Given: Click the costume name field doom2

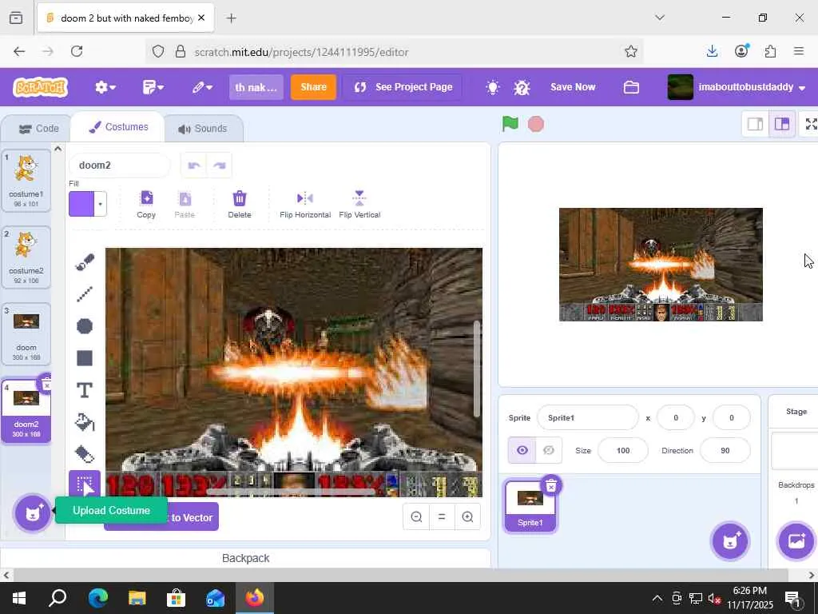Looking at the screenshot, I should point(120,165).
